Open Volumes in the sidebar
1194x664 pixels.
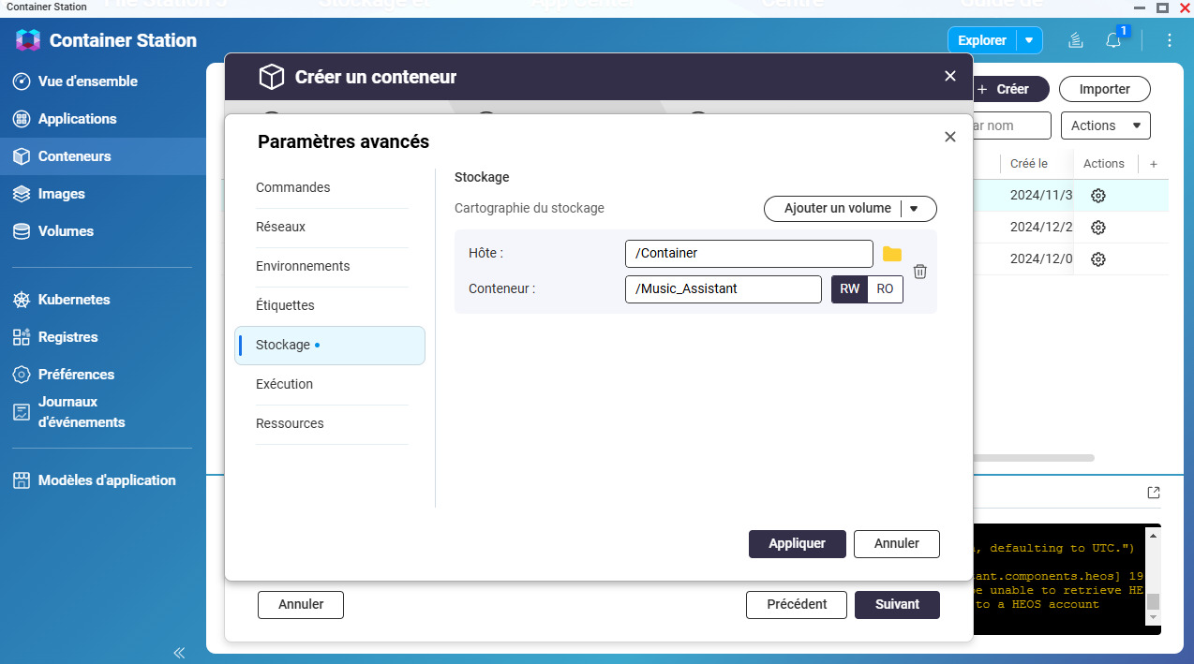[66, 231]
